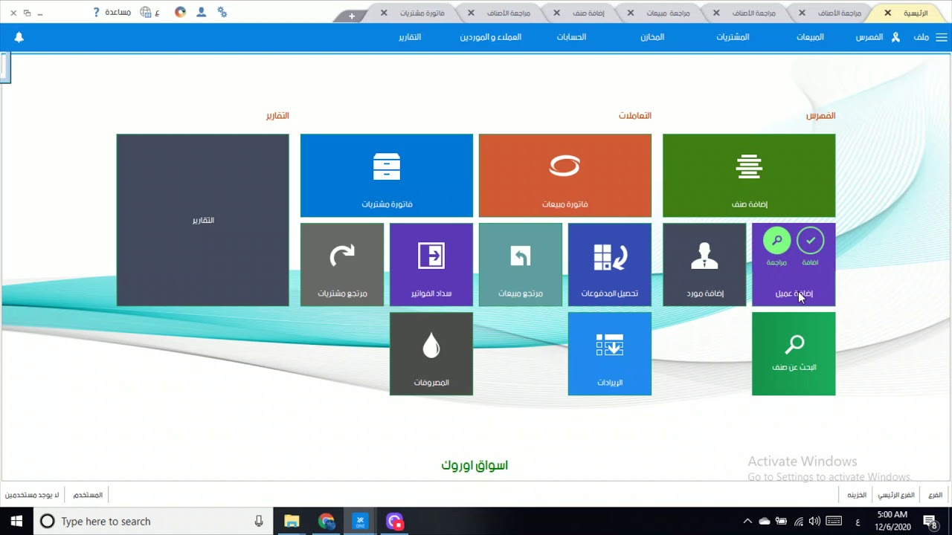Open the إضافة صنف green tile
Image resolution: width=952 pixels, height=535 pixels.
pyautogui.click(x=749, y=175)
